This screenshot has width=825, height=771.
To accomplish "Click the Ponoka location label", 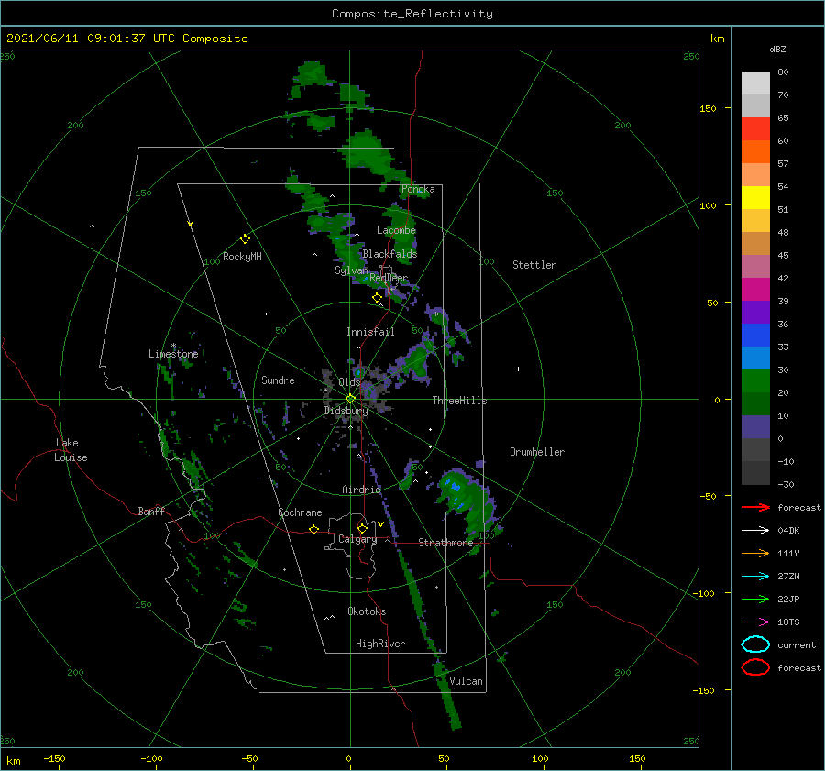I will click(418, 189).
